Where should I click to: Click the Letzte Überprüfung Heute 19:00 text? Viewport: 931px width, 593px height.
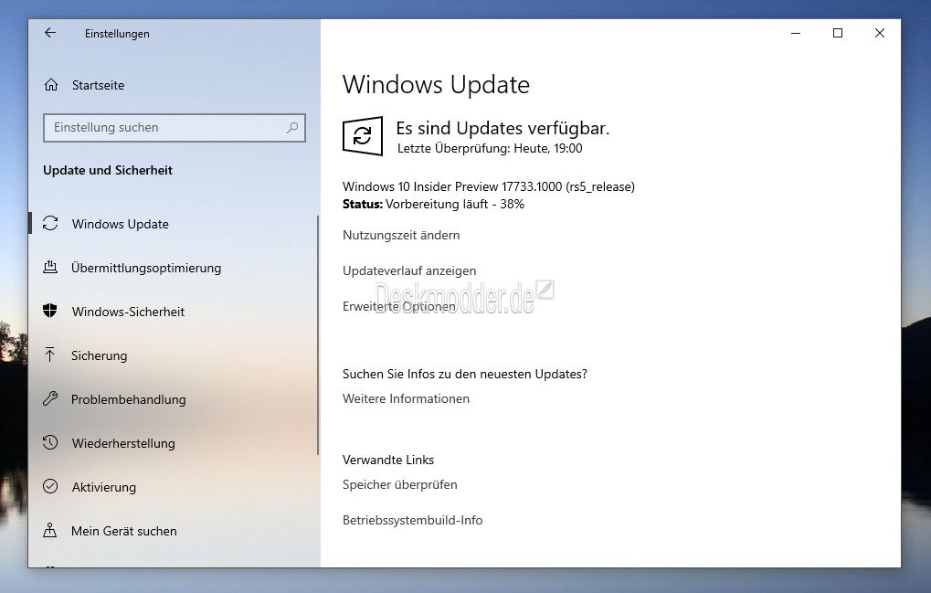pos(490,148)
